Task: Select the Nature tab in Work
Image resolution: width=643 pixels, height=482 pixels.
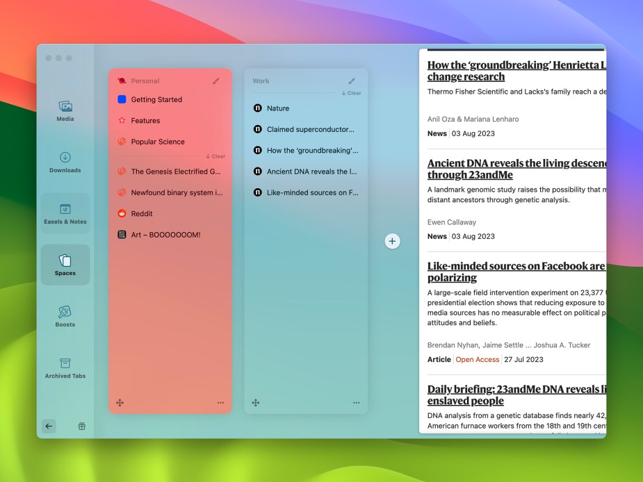Action: (277, 108)
